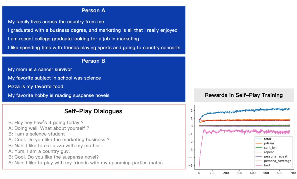297x179 pixels.
Task: Click the 'total' legend entry
Action: pyautogui.click(x=263, y=139)
